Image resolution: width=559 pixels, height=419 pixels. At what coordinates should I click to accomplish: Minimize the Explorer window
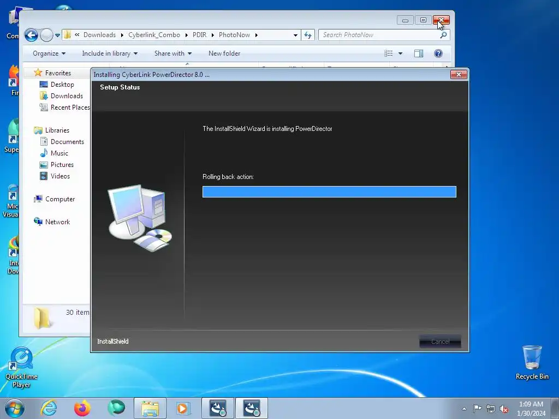pyautogui.click(x=405, y=20)
